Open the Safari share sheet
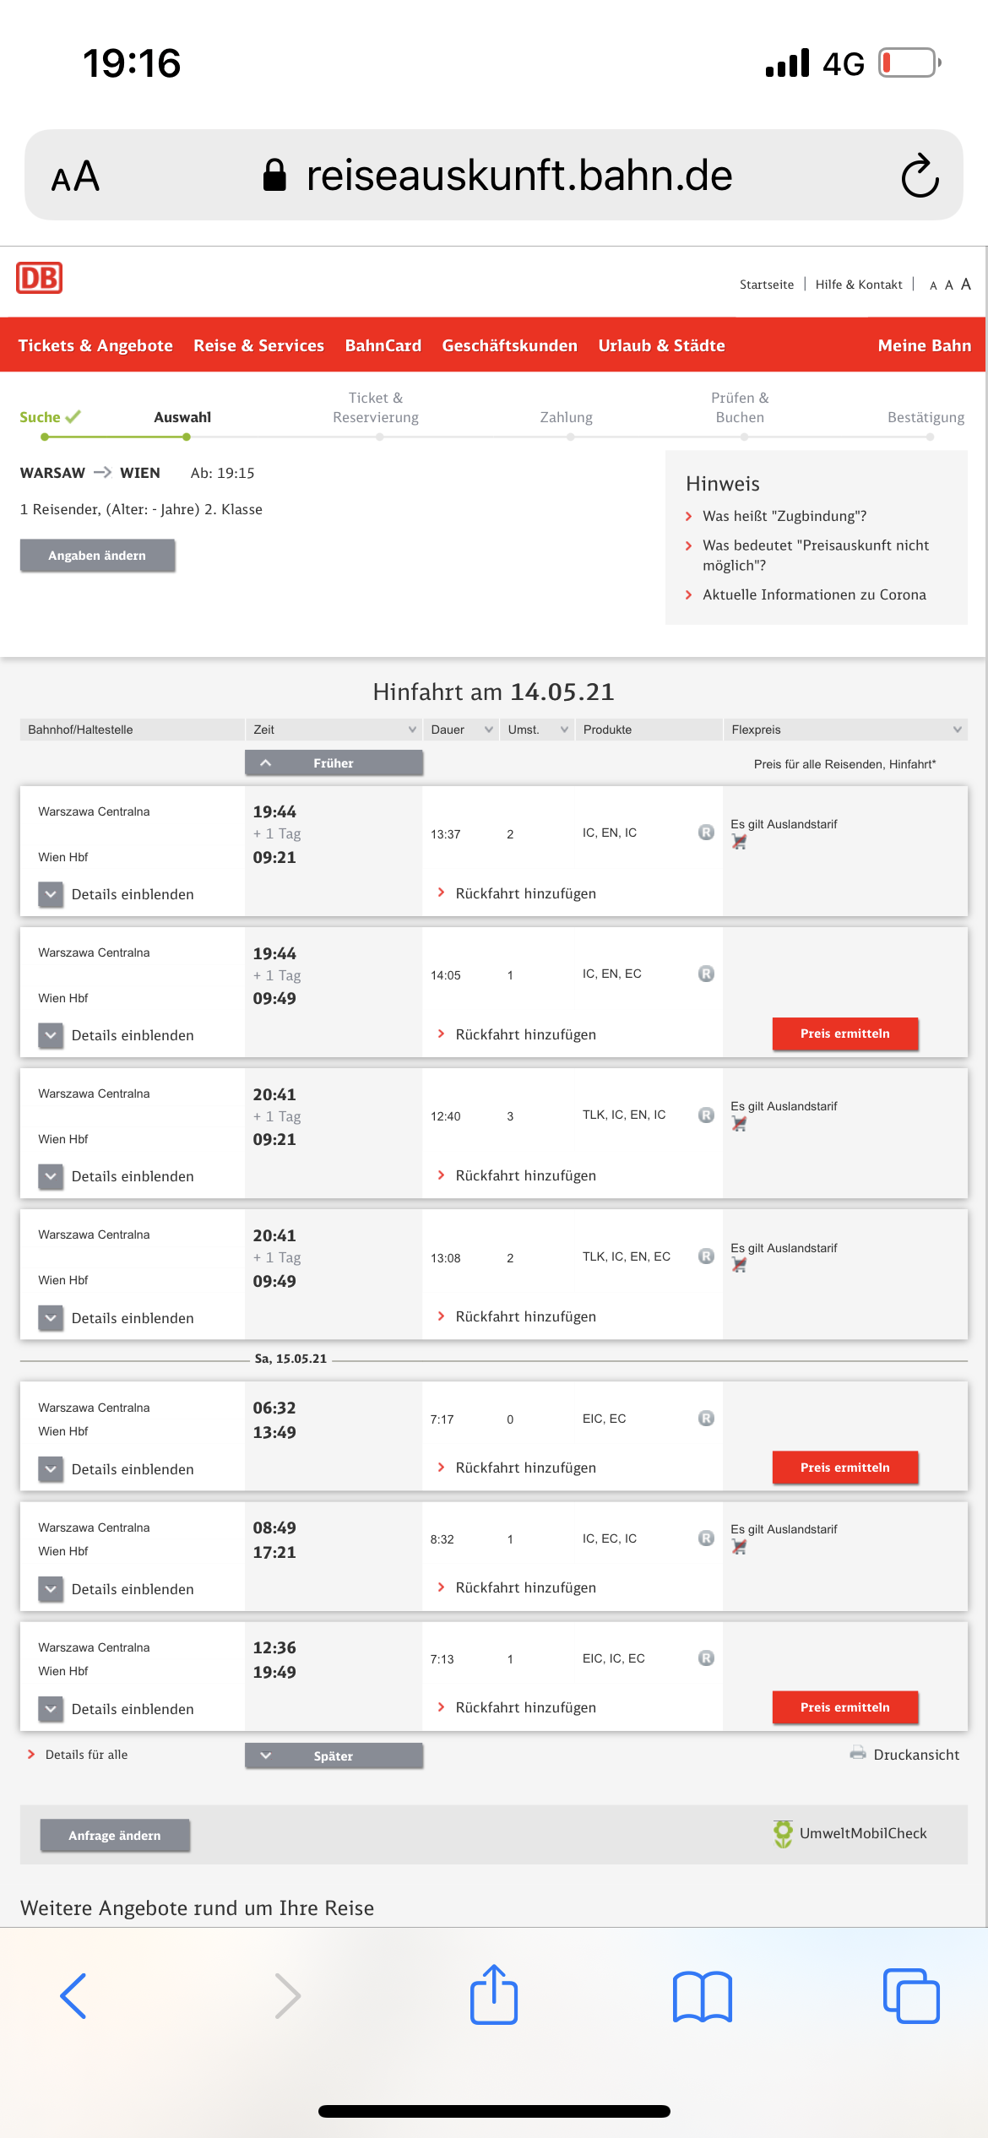The width and height of the screenshot is (988, 2138). point(494,1995)
